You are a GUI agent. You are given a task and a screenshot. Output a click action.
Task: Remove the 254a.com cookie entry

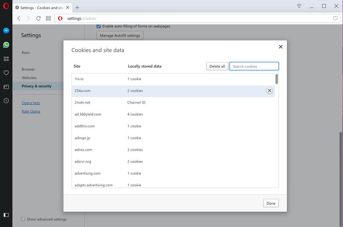click(x=269, y=91)
